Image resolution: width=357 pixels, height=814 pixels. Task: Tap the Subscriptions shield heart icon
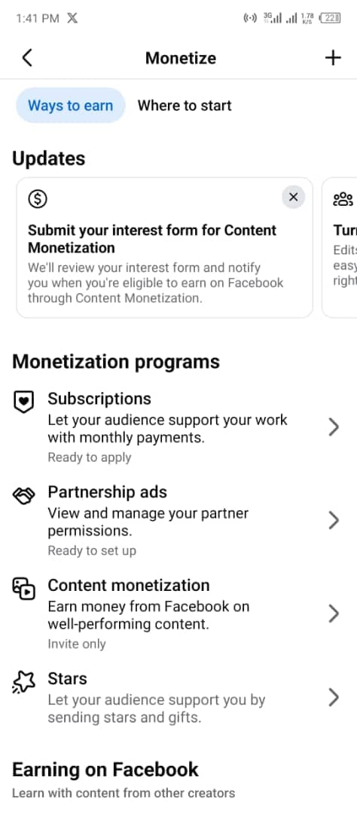23,402
